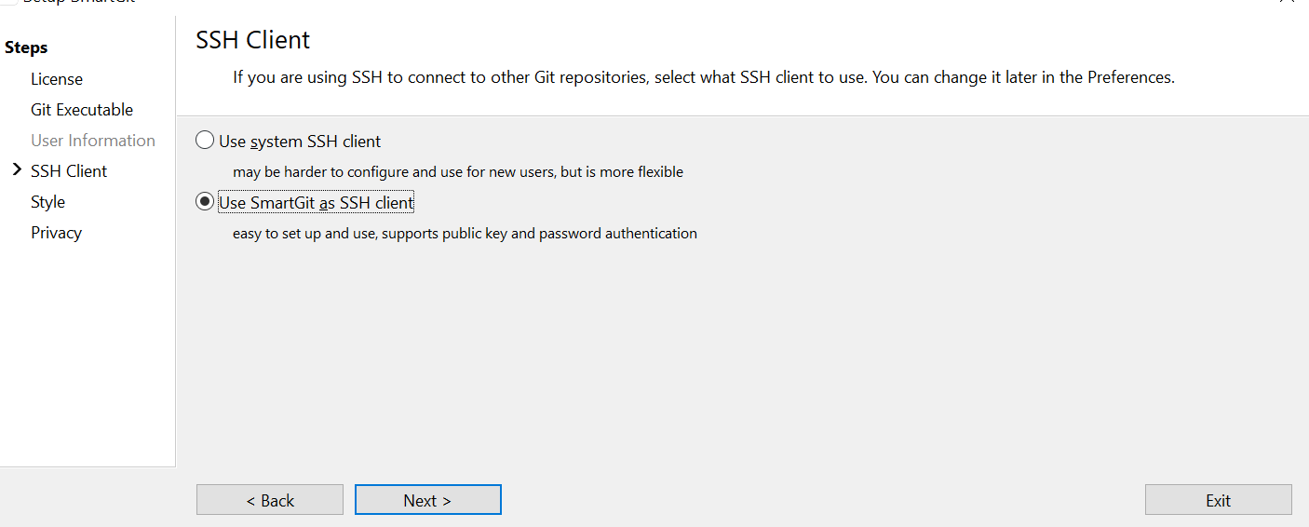Go to the License step
This screenshot has width=1309, height=527.
(x=57, y=79)
